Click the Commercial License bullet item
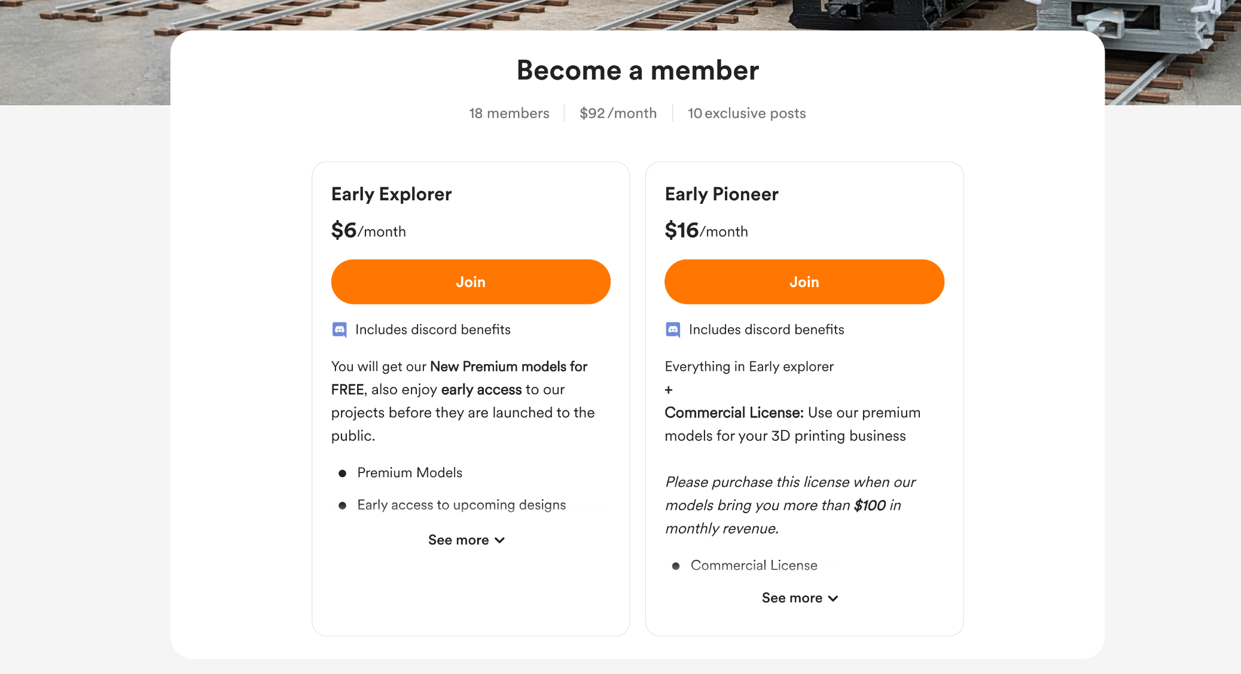This screenshot has width=1241, height=674. point(754,565)
